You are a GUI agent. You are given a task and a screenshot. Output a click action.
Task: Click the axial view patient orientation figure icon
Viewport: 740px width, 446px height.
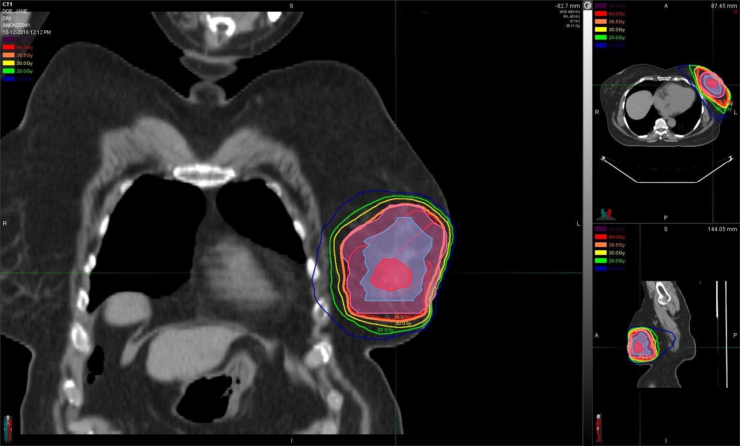(606, 214)
